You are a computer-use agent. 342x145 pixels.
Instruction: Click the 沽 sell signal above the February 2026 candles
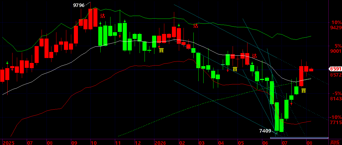coord(196,26)
